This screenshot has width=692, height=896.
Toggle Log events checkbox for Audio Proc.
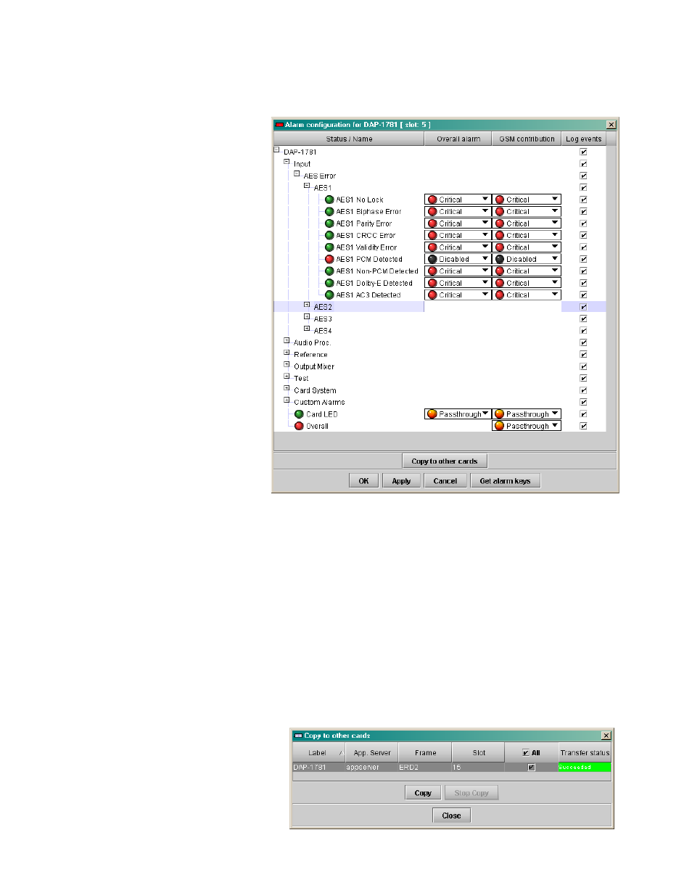(583, 342)
